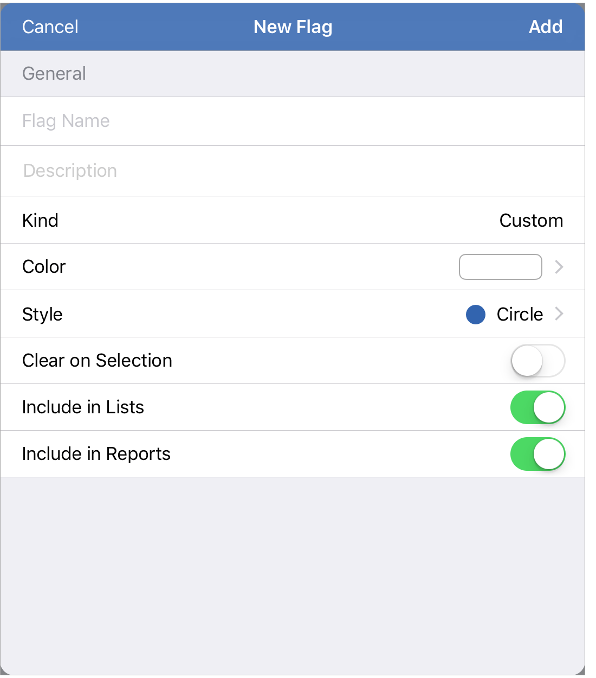Click the New Flag title bar
Viewport: 596px width, 678px height.
[x=293, y=27]
